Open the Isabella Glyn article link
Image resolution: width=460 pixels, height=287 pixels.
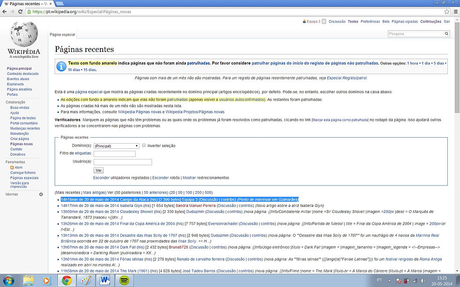[x=131, y=206]
